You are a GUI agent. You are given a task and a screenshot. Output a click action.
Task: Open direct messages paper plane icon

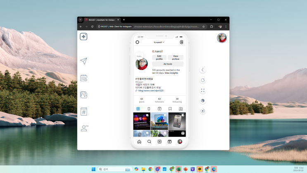coord(83,61)
